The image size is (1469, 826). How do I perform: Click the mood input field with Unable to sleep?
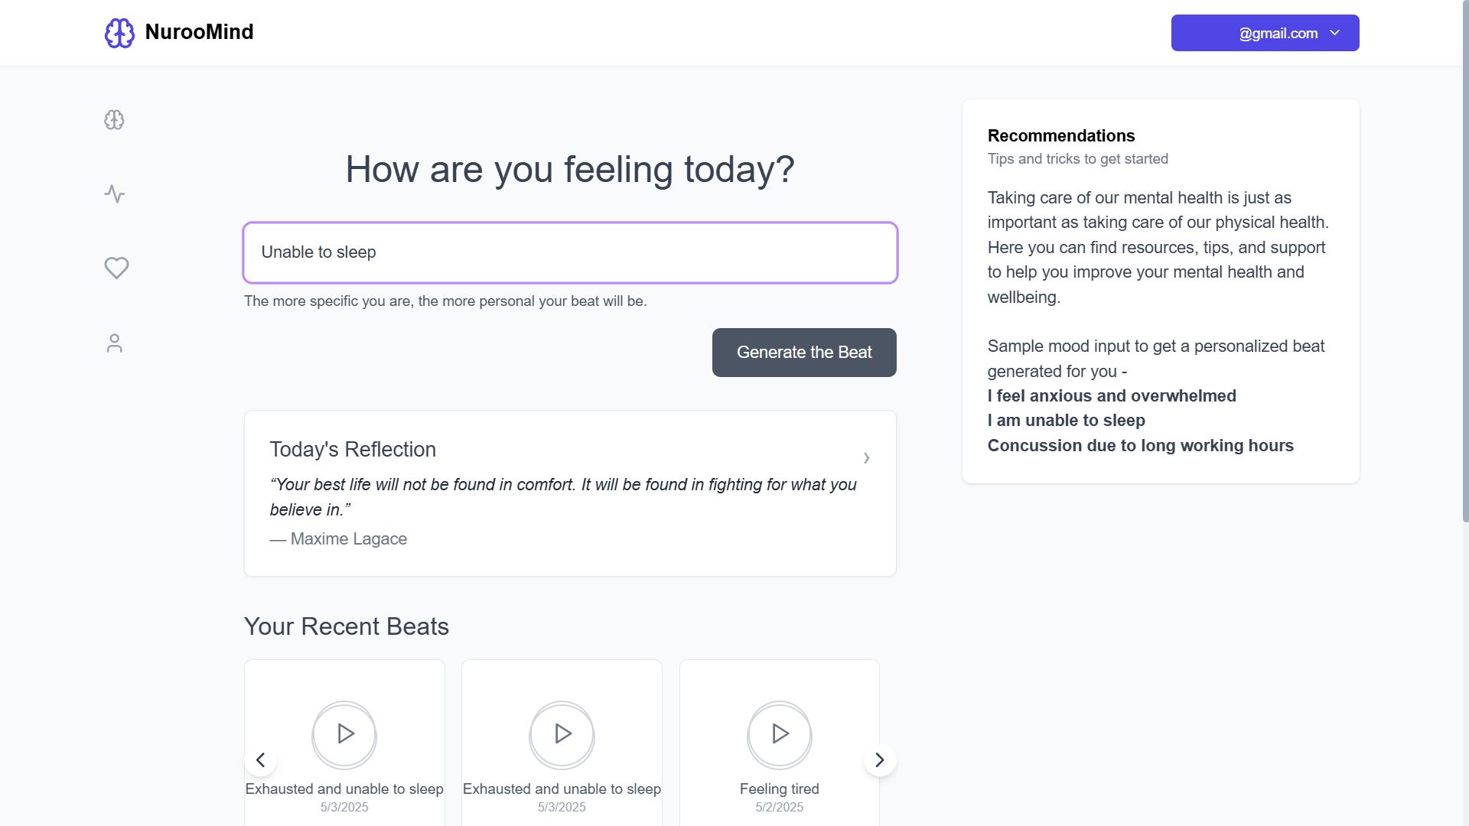click(x=570, y=252)
